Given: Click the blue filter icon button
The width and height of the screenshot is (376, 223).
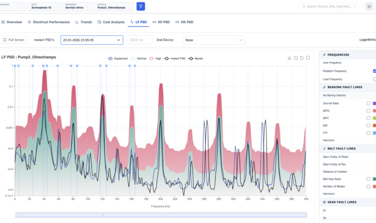Looking at the screenshot, I should 141,6.
